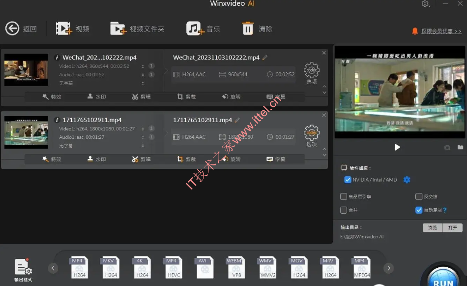The width and height of the screenshot is (467, 286).
Task: Select the 1711765102911 video thumbnail
Action: coord(26,132)
